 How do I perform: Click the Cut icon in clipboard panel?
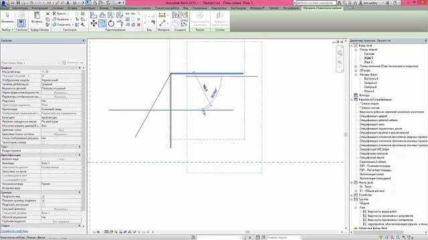click(x=47, y=13)
